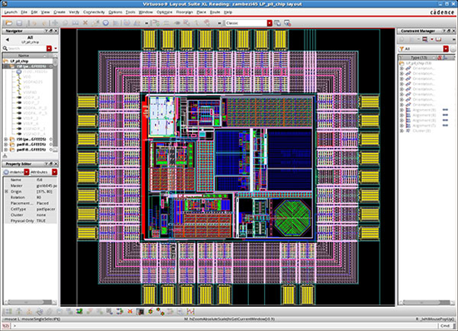Click the green check icon in bottom toolbar
Image resolution: width=458 pixels, height=331 pixels.
(79, 312)
